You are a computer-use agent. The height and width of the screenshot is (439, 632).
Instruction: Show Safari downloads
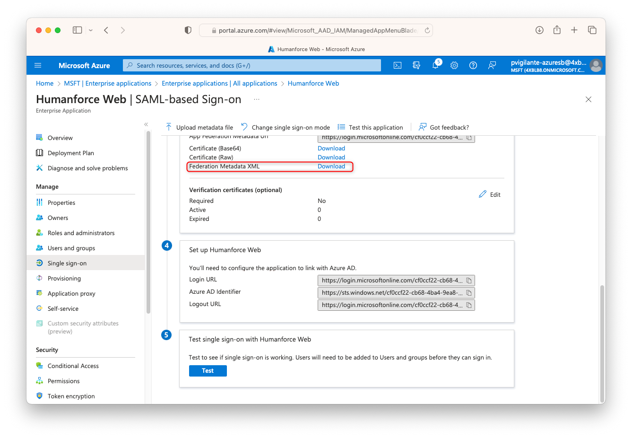539,30
